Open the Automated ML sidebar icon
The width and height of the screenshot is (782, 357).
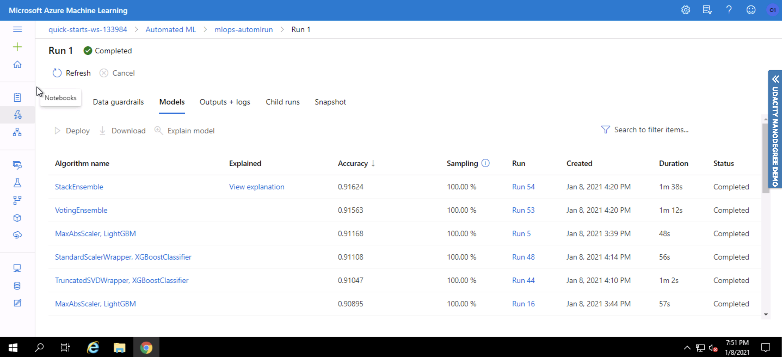17,115
